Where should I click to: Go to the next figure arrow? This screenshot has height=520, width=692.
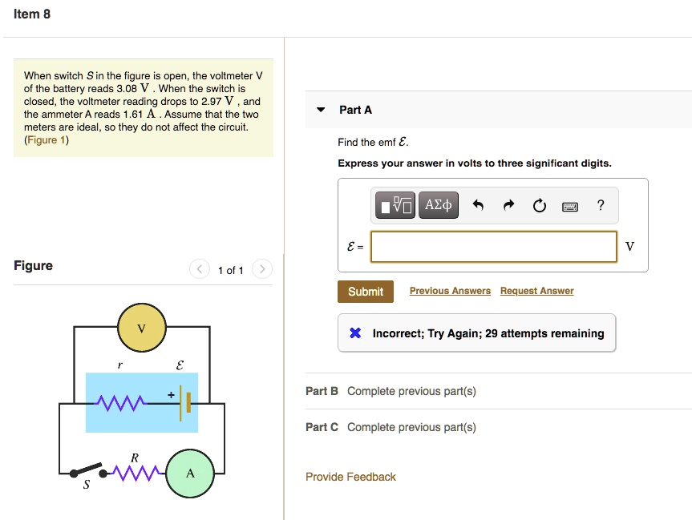[x=261, y=270]
